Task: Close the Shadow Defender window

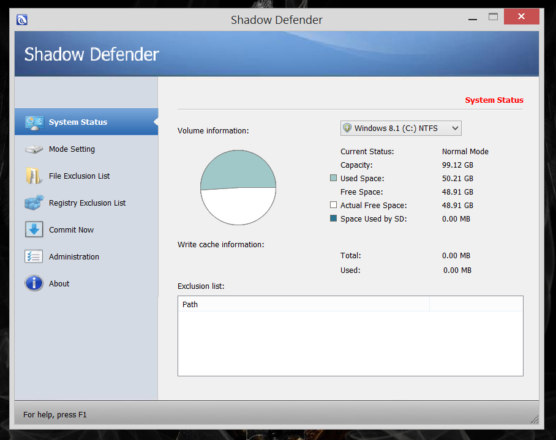Action: [x=521, y=17]
